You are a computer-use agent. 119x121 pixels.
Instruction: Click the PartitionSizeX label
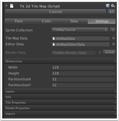[19, 79]
